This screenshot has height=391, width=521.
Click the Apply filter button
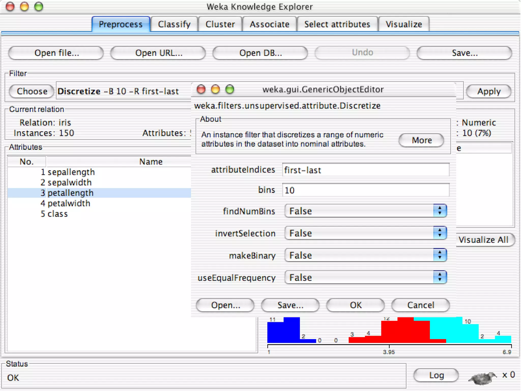tap(488, 91)
